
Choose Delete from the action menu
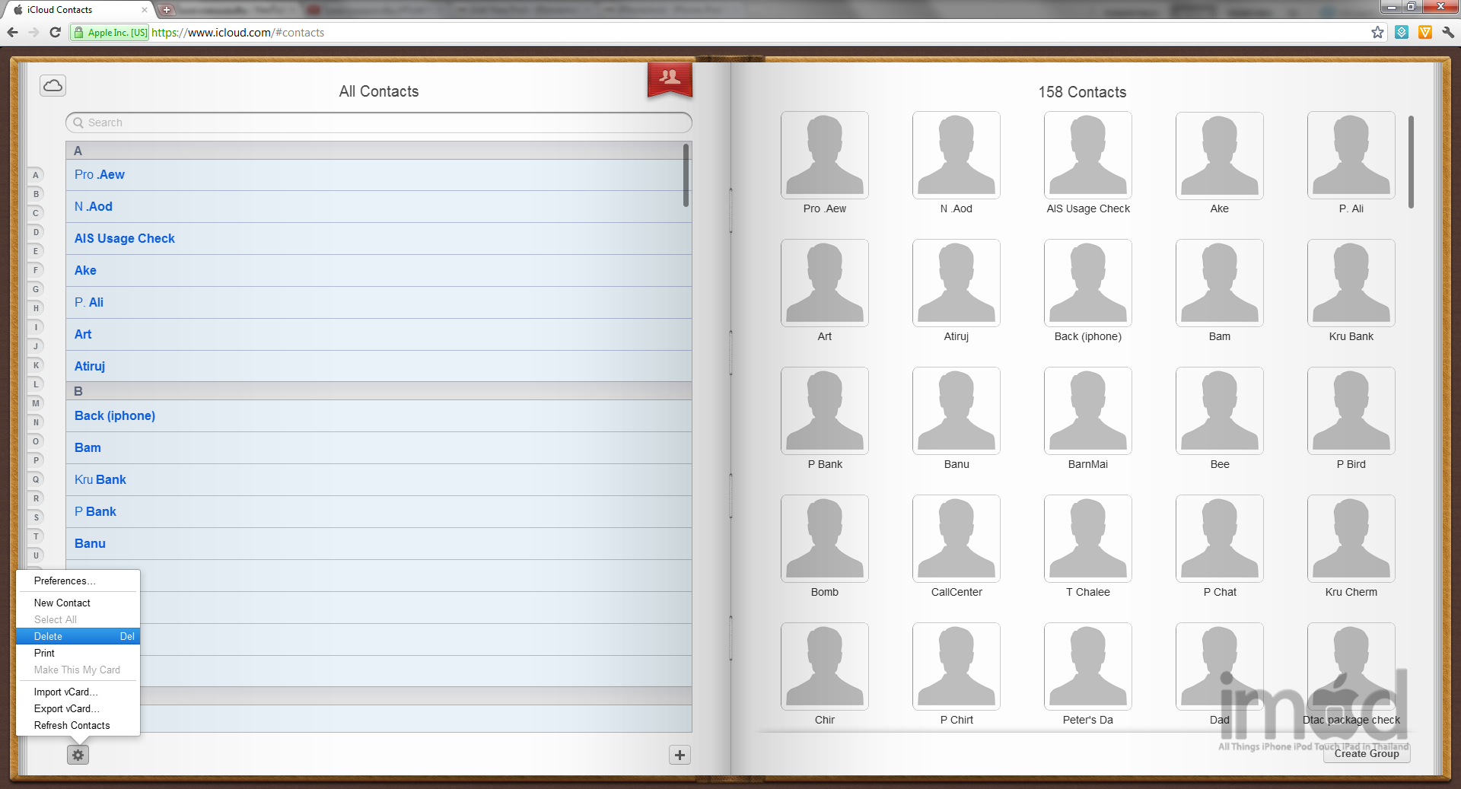coord(78,636)
